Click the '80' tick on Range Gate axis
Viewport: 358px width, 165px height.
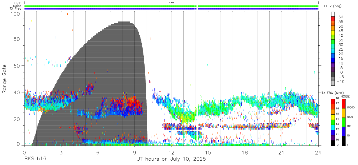click(17, 39)
